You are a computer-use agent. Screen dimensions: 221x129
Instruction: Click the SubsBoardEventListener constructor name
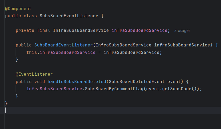point(64,45)
